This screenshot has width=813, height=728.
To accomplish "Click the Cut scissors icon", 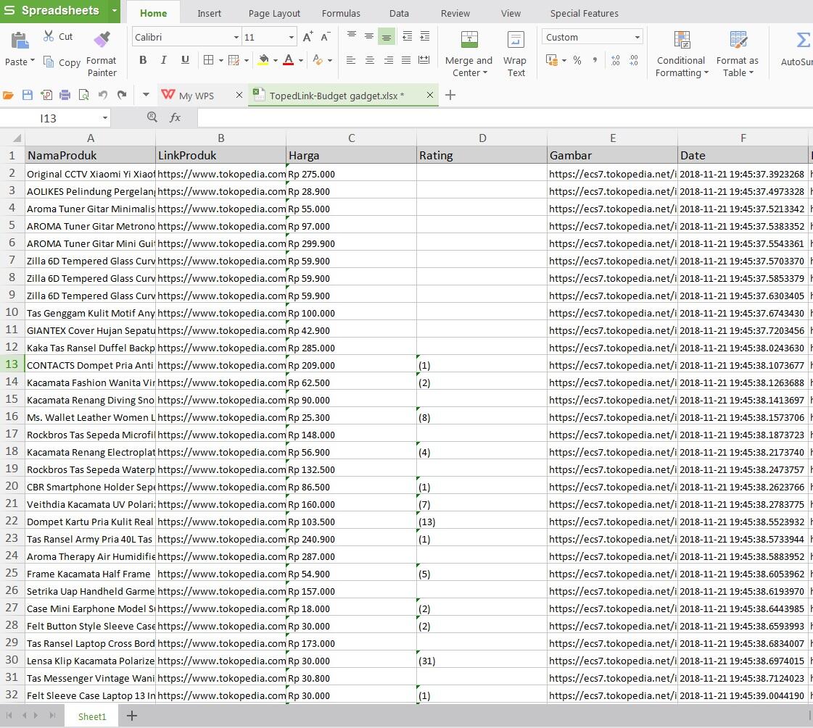I will click(49, 36).
